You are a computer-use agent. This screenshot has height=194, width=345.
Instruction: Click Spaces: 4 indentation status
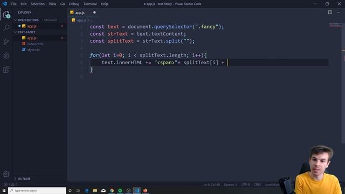231,184
